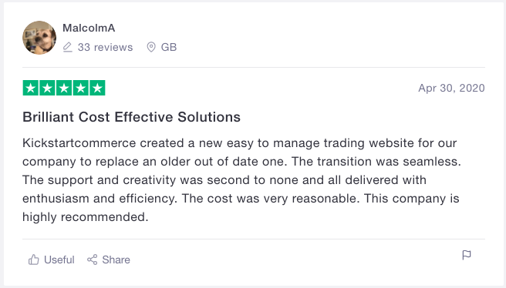Image resolution: width=506 pixels, height=288 pixels.
Task: Mark the review as Useful
Action: tap(59, 260)
